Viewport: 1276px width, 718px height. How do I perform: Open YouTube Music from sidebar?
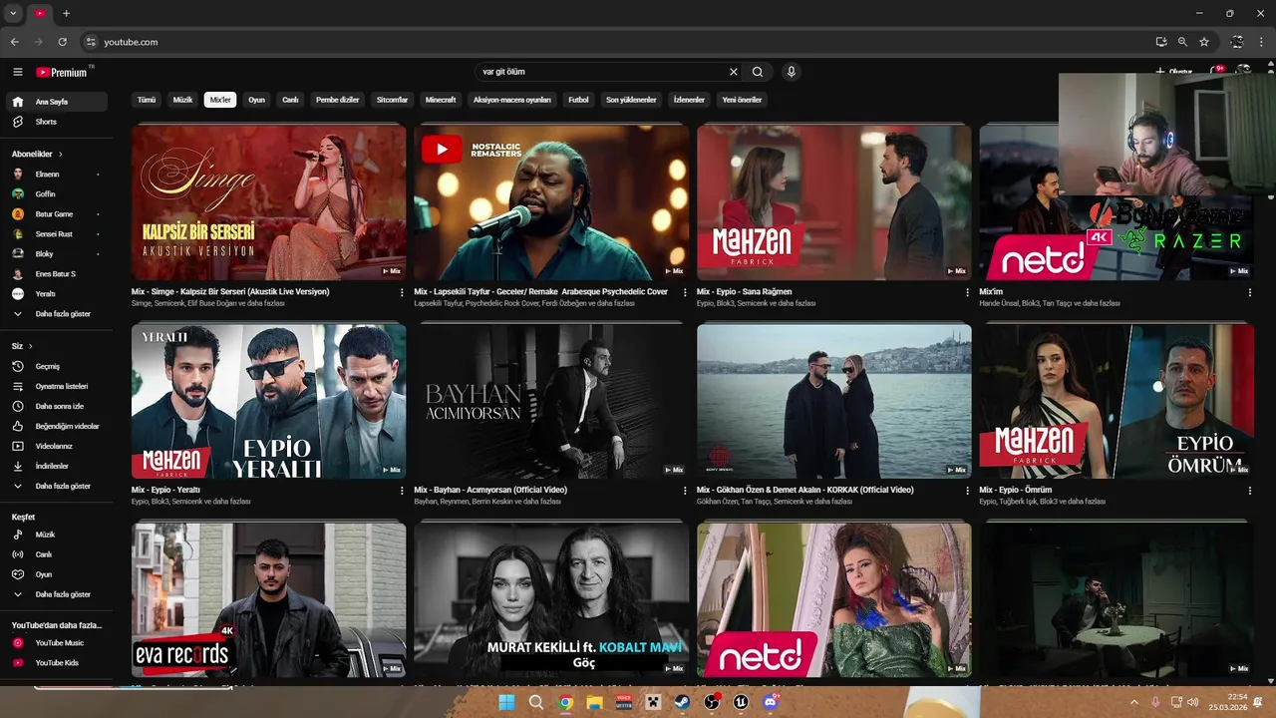(58, 643)
